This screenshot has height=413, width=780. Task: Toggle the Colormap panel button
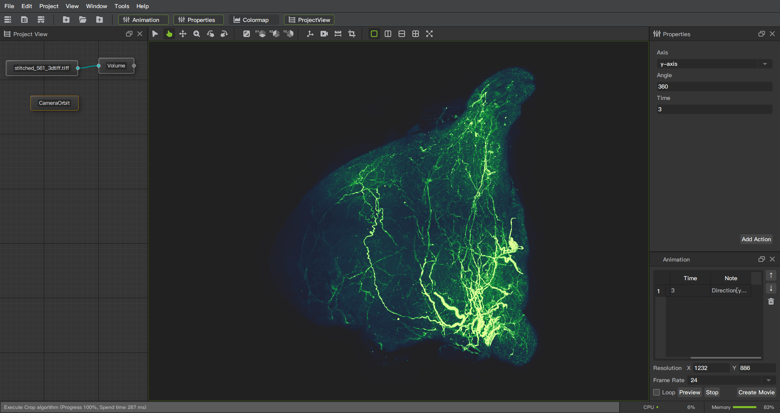254,20
